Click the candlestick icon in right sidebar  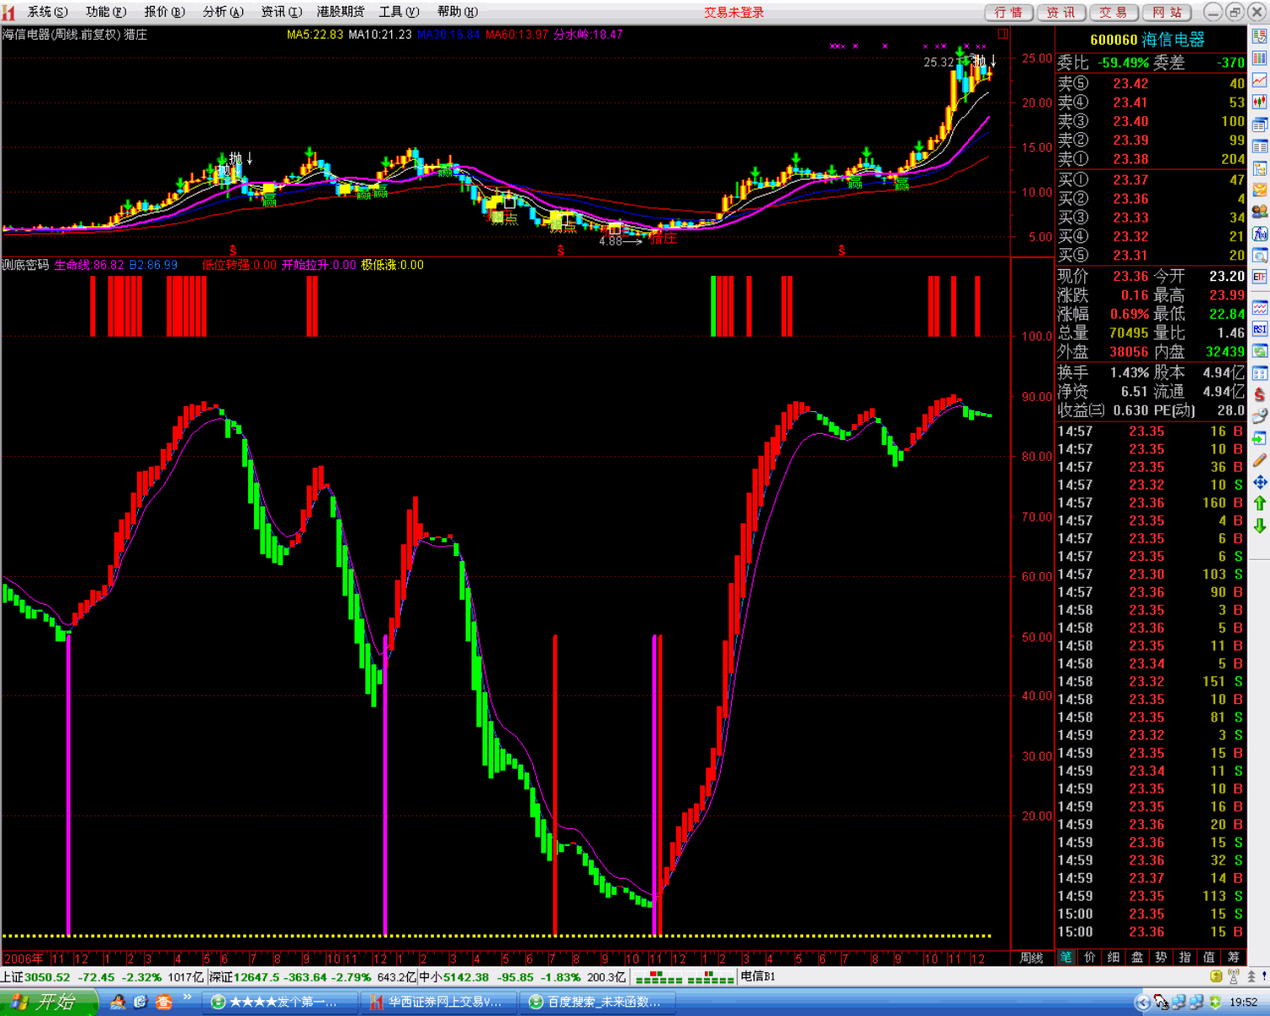coord(1259,102)
